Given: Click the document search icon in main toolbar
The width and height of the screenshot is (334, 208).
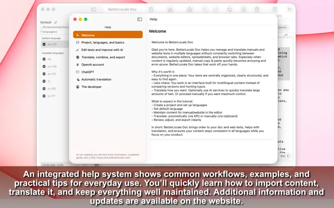Looking at the screenshot, I should coord(275,9).
